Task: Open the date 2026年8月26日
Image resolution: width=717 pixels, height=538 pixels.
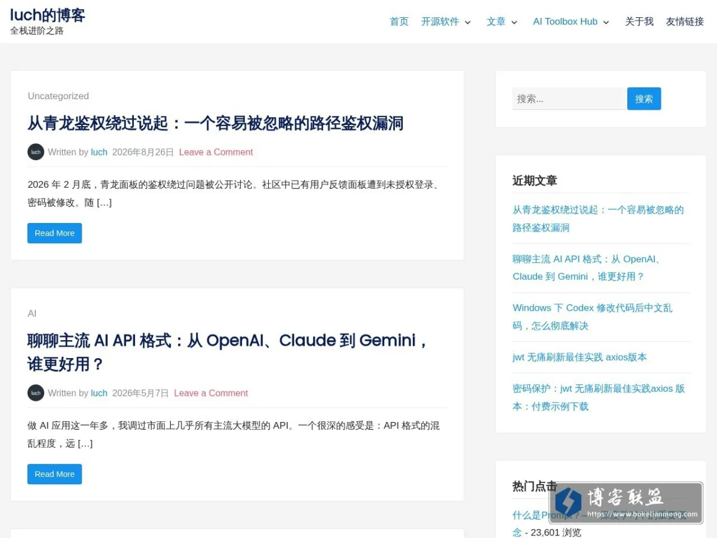Action: (143, 152)
